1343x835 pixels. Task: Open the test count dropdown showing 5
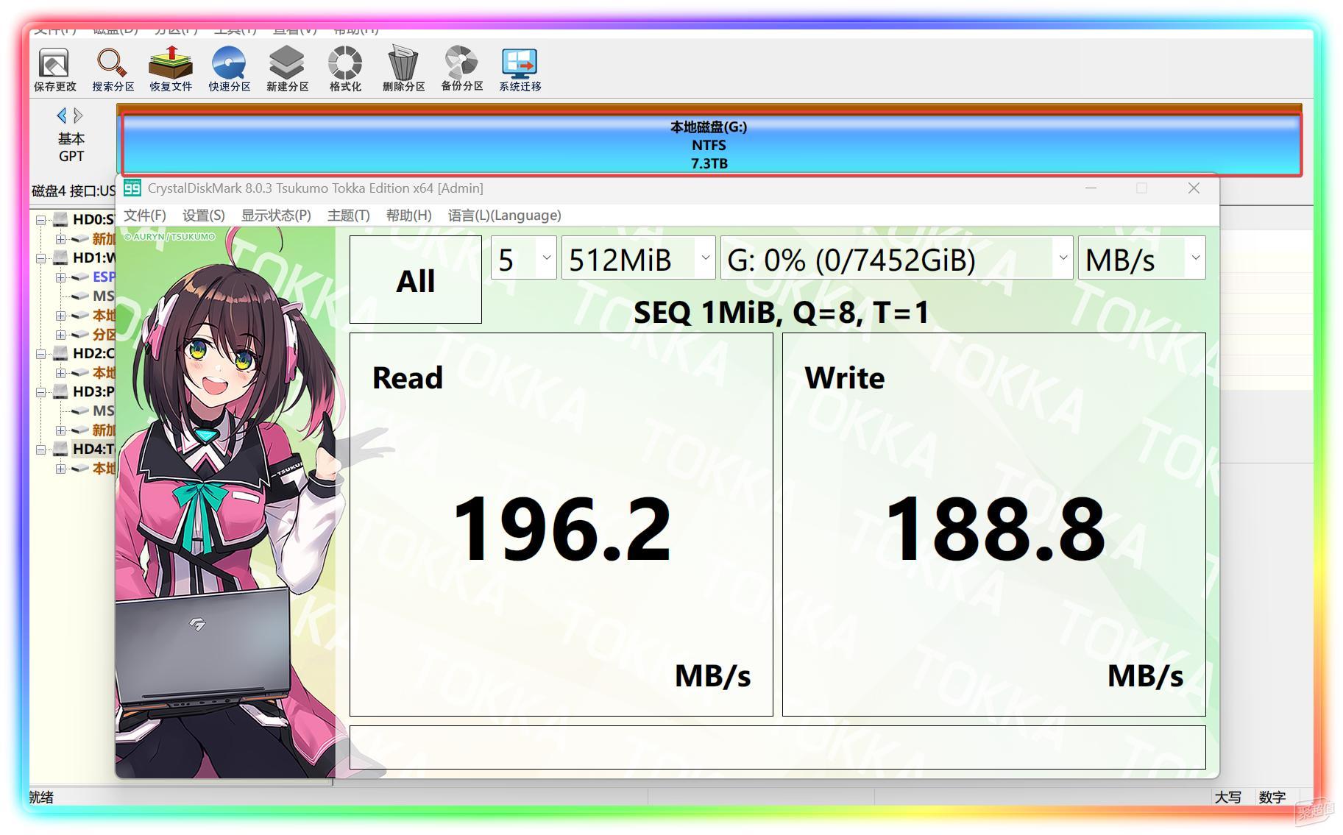pyautogui.click(x=524, y=258)
